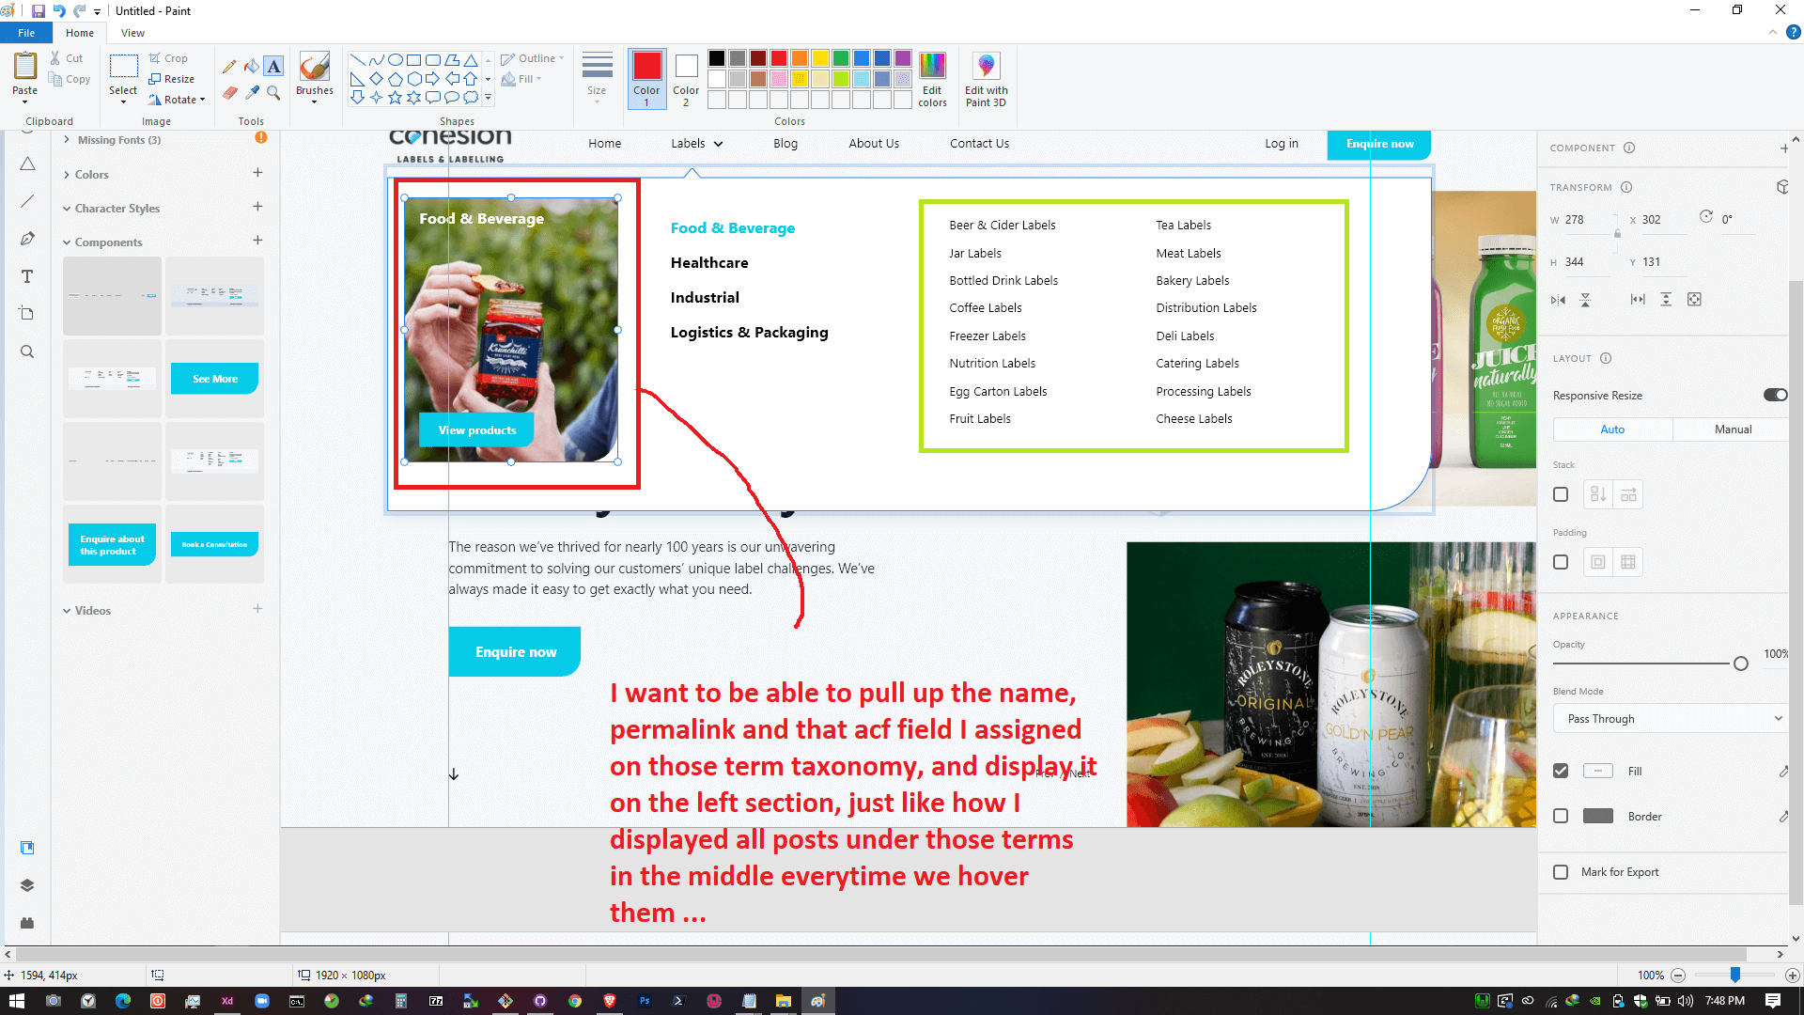The image size is (1804, 1015).
Task: Click the Paint Help question icon
Action: click(1793, 32)
